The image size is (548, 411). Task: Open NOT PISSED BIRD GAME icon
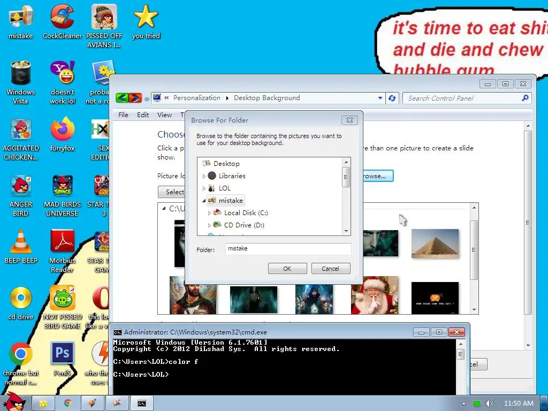62,308
